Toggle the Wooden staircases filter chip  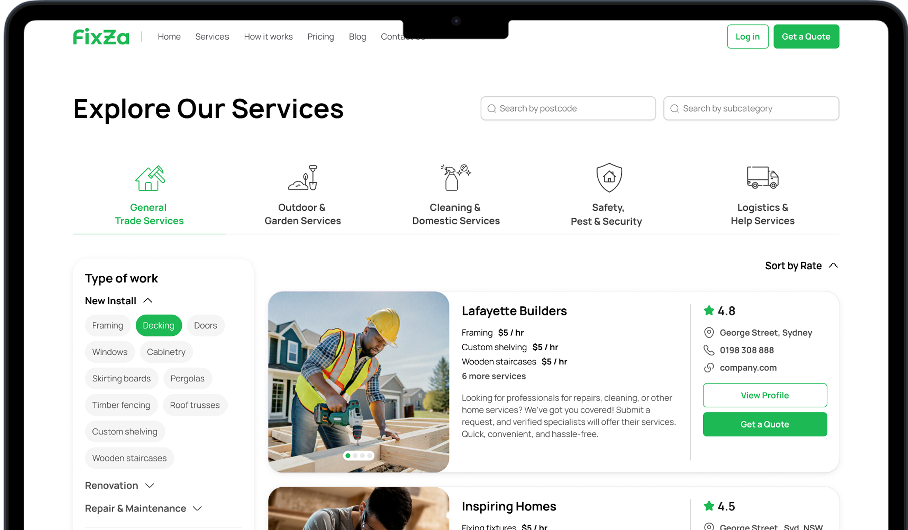(x=129, y=458)
